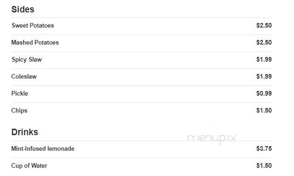Click the lemonade $3.75 price

point(264,148)
